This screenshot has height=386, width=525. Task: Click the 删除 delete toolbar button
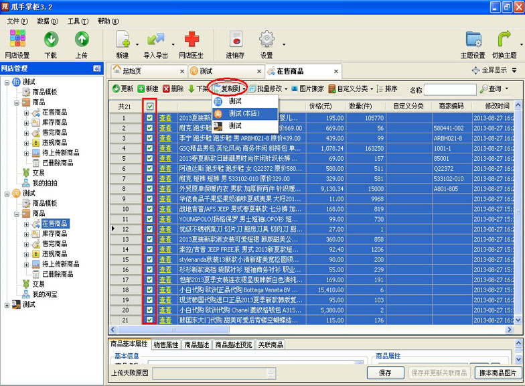click(x=173, y=88)
